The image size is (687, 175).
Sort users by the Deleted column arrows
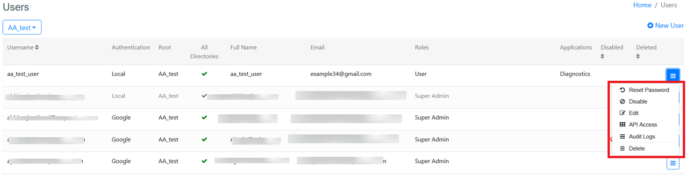(638, 56)
